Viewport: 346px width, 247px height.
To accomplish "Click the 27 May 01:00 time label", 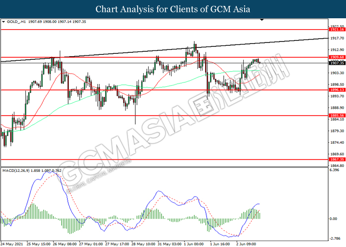I will coord(91,244).
